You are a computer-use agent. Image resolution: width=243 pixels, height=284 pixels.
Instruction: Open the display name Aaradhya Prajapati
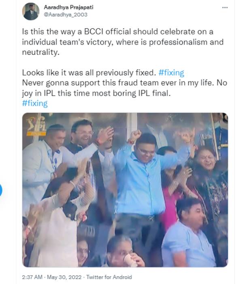click(69, 7)
